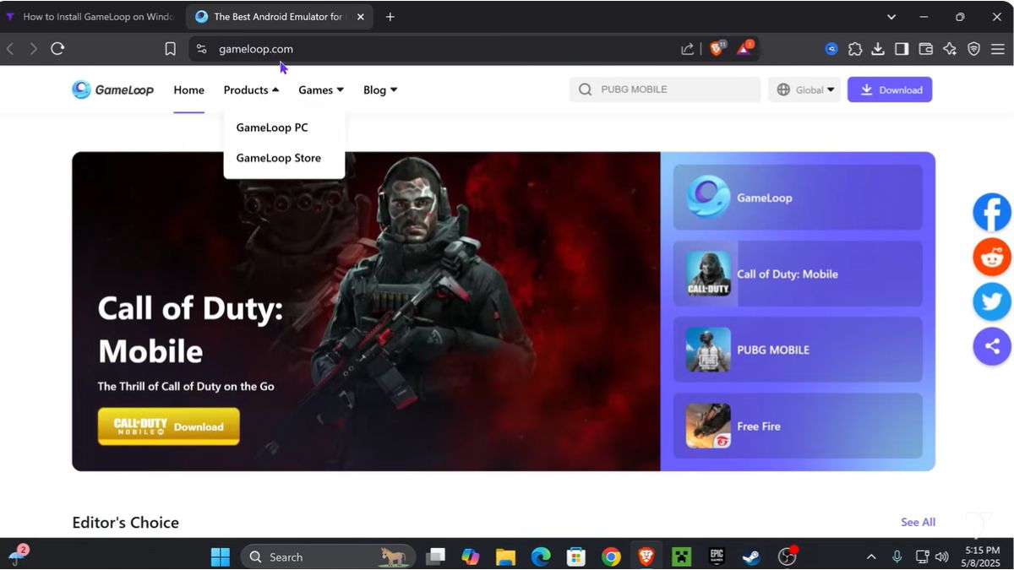Click the purple Download button in header
The height and width of the screenshot is (570, 1014).
[x=890, y=90]
